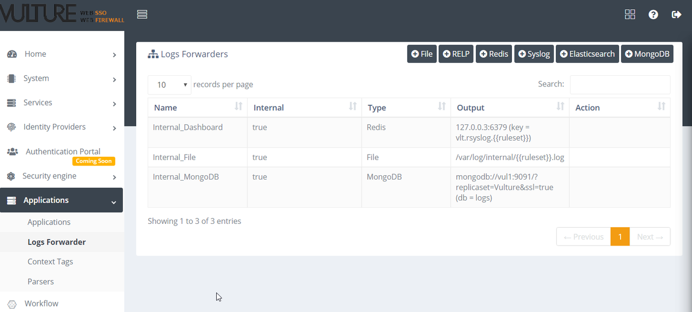The image size is (692, 312).
Task: Click the Security engine atom icon
Action: [x=11, y=176]
